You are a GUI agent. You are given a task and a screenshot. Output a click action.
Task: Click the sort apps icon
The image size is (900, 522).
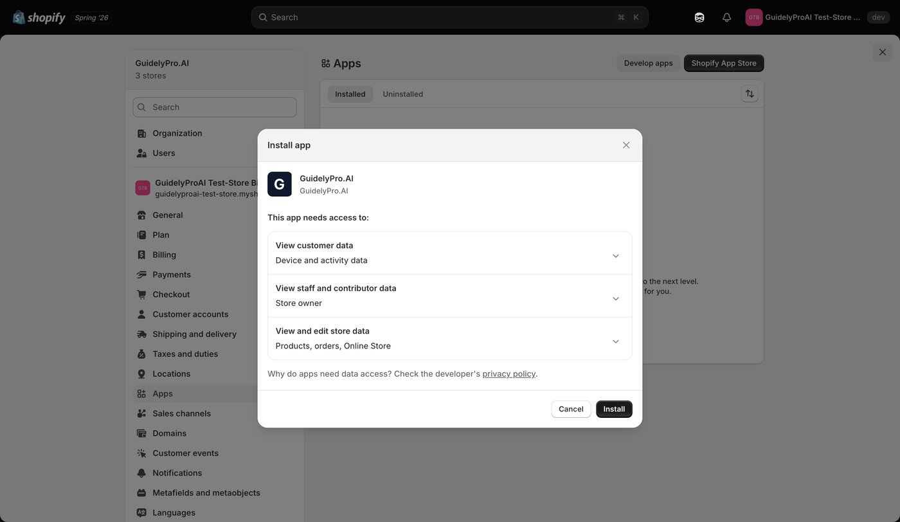(750, 94)
